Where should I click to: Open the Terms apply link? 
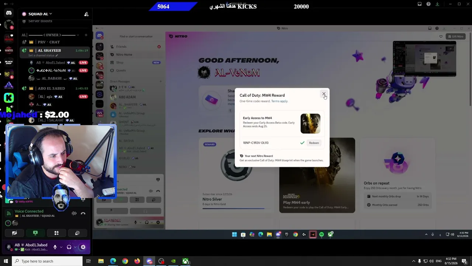(280, 101)
